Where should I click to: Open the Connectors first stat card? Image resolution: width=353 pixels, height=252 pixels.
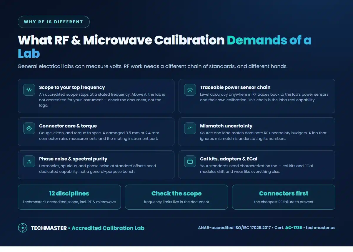click(x=284, y=197)
